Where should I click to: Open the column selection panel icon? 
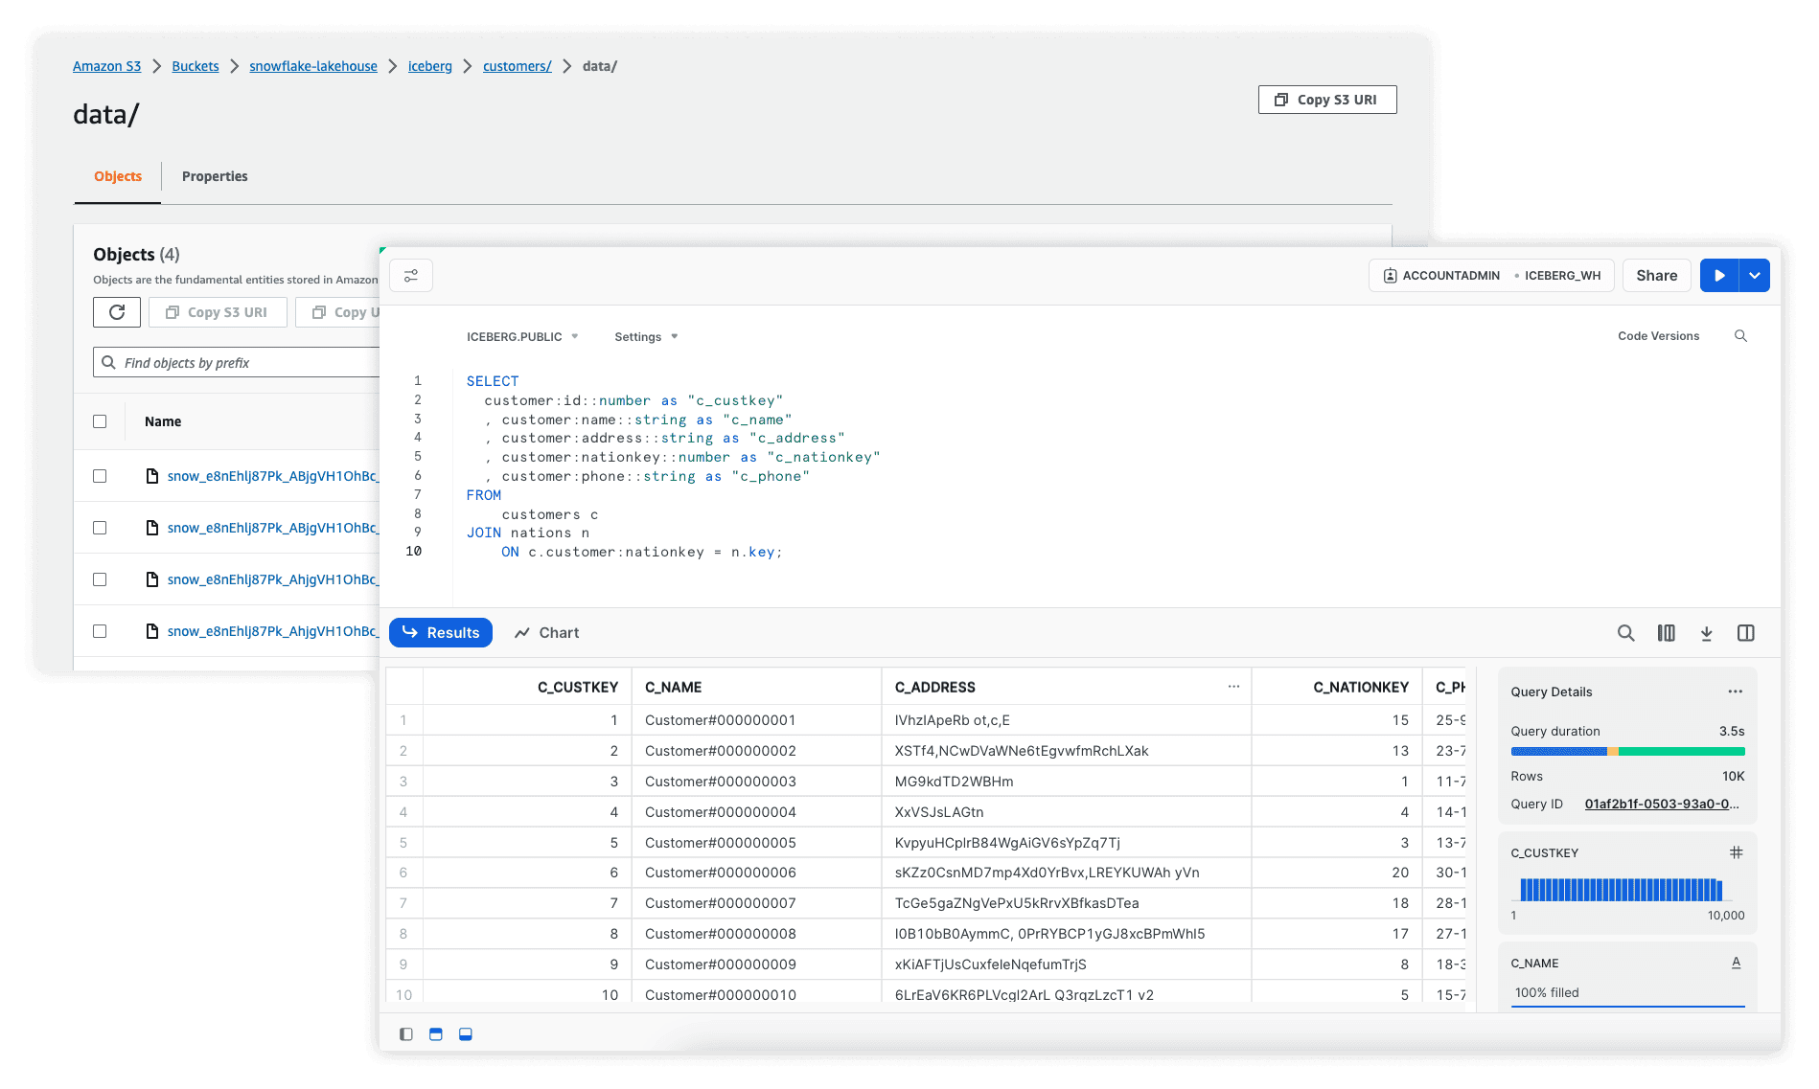click(1667, 632)
